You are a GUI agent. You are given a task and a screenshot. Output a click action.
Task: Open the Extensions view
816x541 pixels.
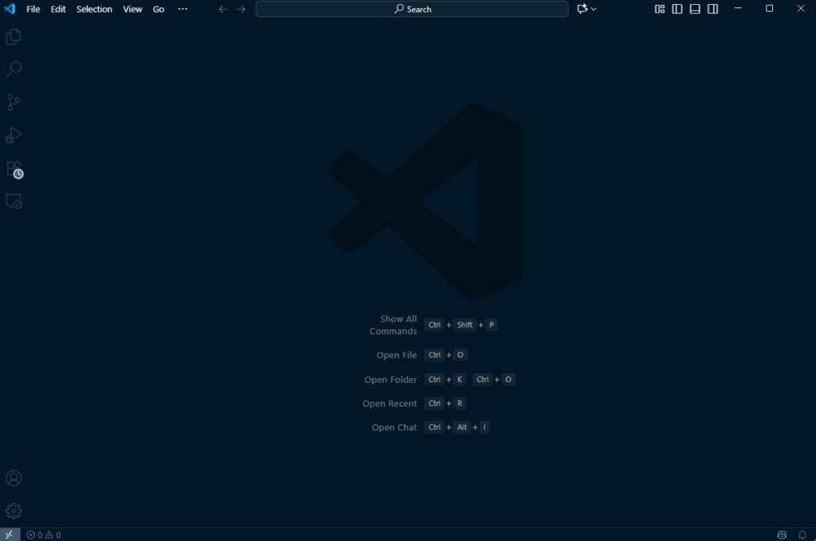click(14, 169)
